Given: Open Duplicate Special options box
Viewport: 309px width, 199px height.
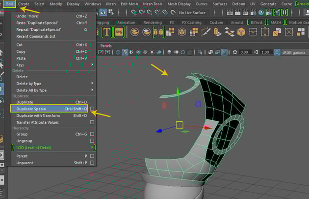Looking at the screenshot, I should point(92,109).
